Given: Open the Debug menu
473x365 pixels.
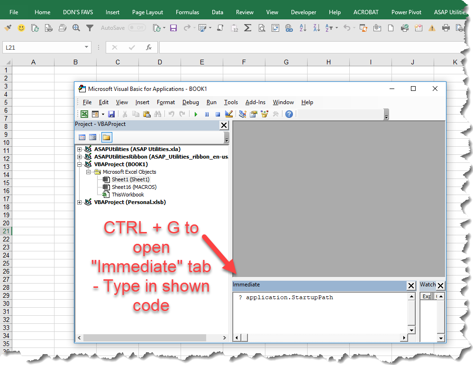Looking at the screenshot, I should pyautogui.click(x=191, y=102).
